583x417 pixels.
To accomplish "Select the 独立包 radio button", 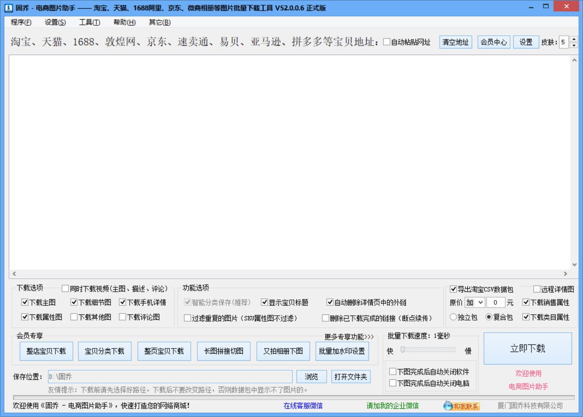I will pos(453,317).
